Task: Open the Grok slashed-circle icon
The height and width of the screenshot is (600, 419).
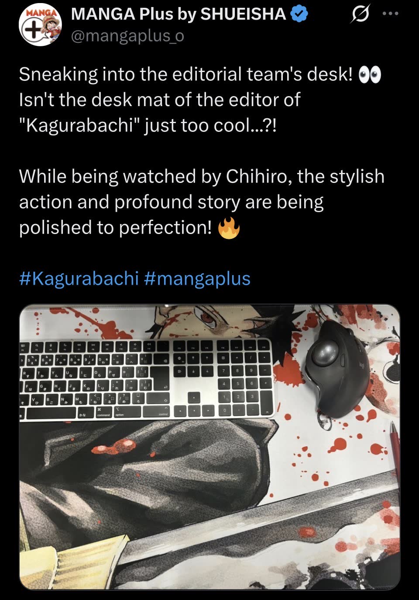Action: pos(359,15)
